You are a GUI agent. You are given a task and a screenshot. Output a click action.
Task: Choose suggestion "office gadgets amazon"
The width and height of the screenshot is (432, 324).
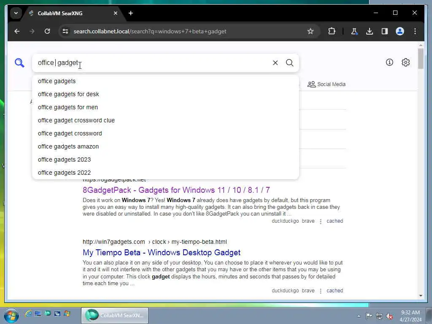[x=165, y=146]
